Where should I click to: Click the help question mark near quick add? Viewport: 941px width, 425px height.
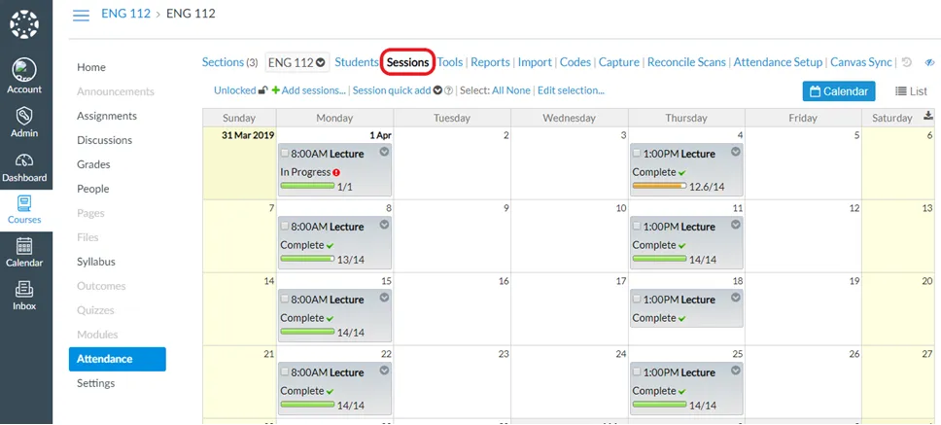point(448,91)
